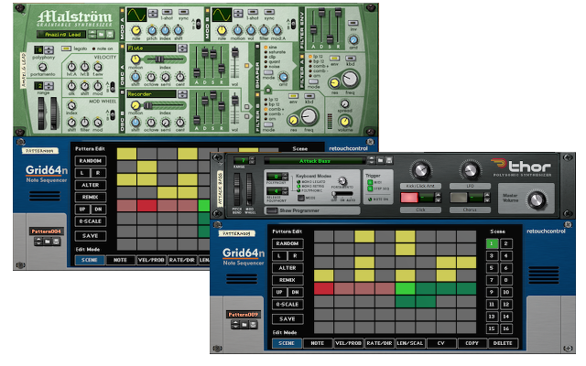Adjust Filter A freq knob
The height and width of the screenshot is (366, 586).
[350, 80]
